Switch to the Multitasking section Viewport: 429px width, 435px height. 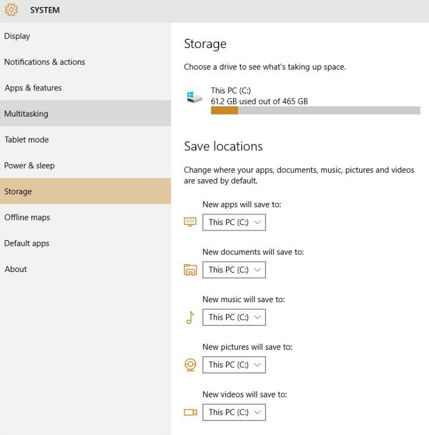[x=26, y=114]
